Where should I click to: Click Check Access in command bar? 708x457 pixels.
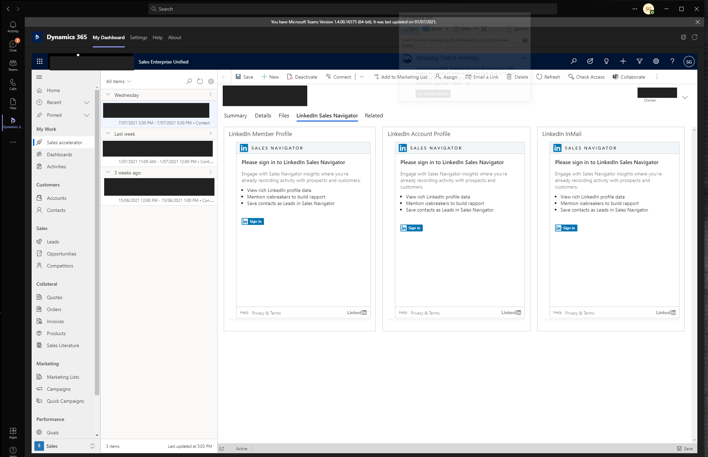[x=586, y=77]
